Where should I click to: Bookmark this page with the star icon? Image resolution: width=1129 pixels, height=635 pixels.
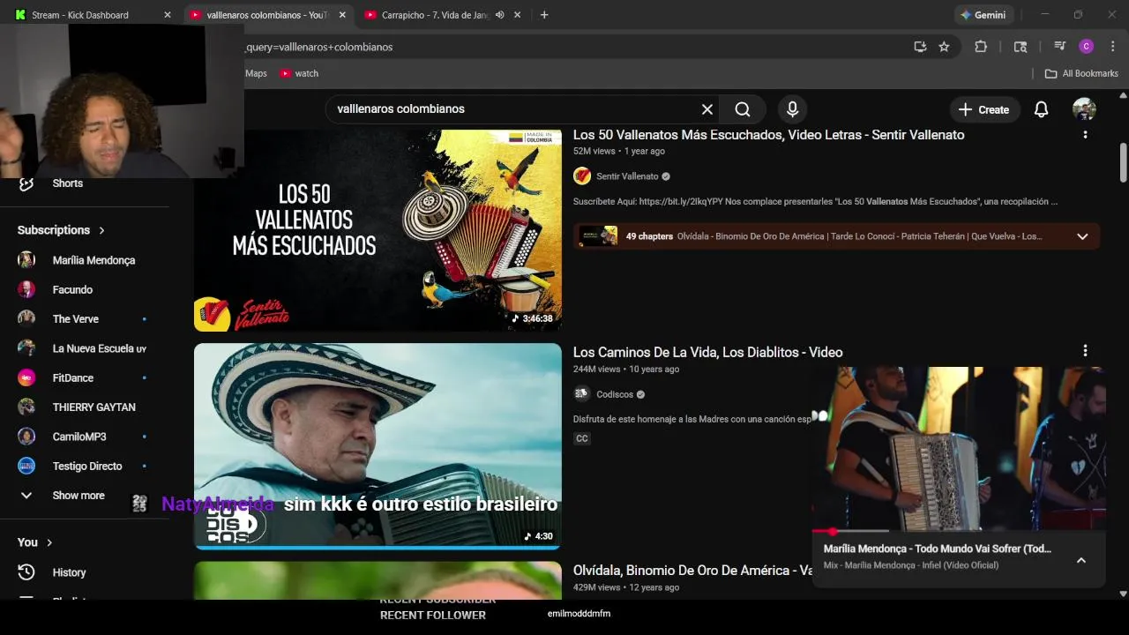[944, 47]
